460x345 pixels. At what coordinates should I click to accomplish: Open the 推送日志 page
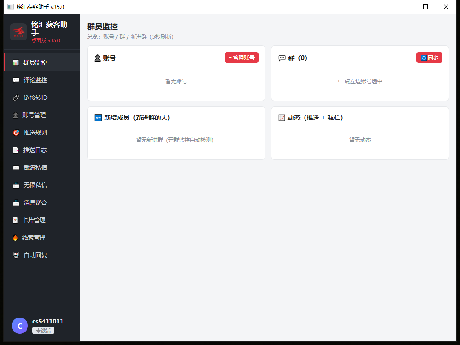click(42, 150)
